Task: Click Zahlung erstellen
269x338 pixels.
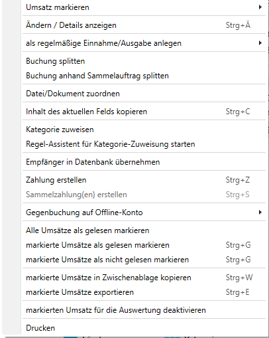Action: [144, 180]
